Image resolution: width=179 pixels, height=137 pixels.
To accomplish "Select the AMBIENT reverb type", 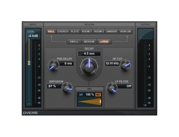I will coord(112,31).
